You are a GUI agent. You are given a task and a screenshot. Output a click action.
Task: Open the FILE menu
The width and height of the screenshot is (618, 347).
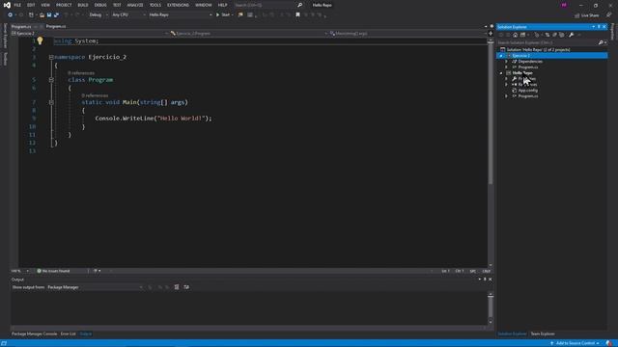pyautogui.click(x=17, y=5)
